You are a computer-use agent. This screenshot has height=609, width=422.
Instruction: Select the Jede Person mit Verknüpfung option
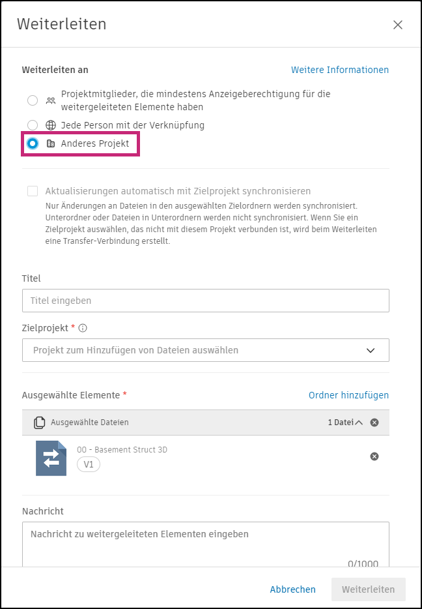pos(32,125)
